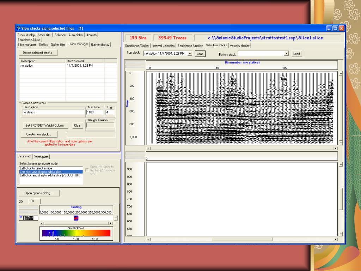Click the 11/4/2004, 3:28 PM date cell
Image resolution: width=361 pixels, height=271 pixels.
pyautogui.click(x=80, y=66)
